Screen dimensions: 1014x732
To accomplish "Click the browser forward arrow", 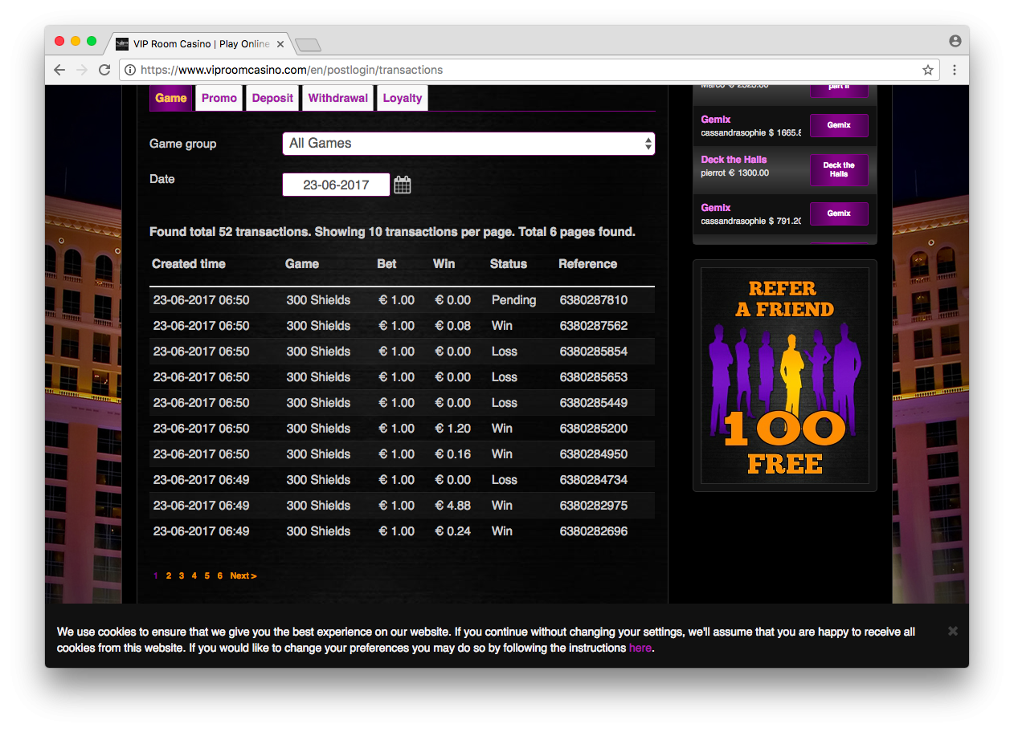I will pos(81,70).
